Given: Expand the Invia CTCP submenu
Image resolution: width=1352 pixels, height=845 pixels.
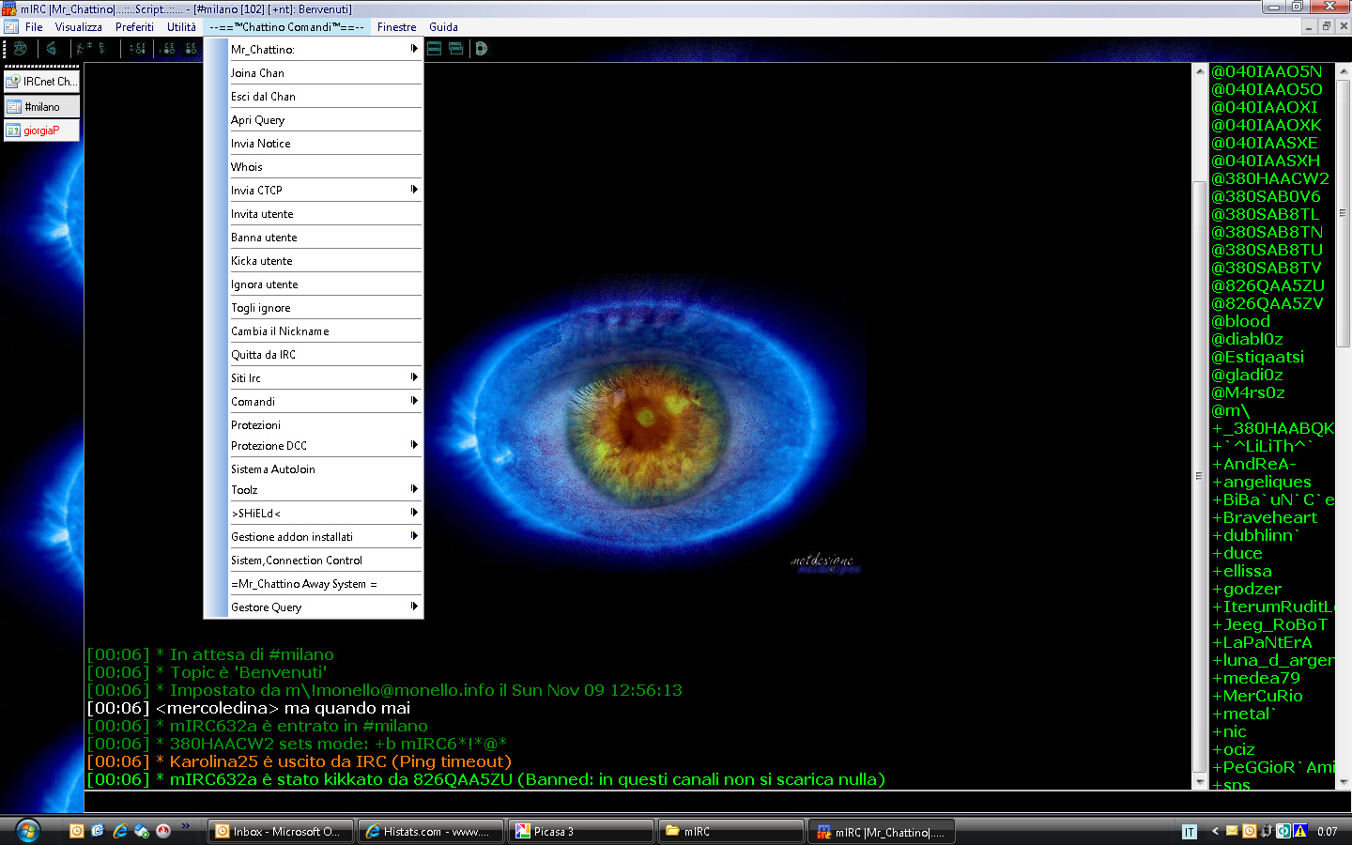Looking at the screenshot, I should coord(413,190).
